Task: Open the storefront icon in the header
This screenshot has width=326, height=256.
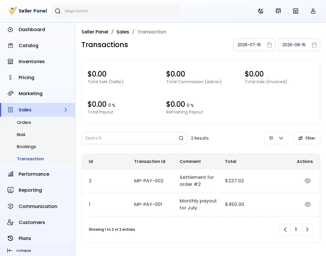Action: click(278, 11)
